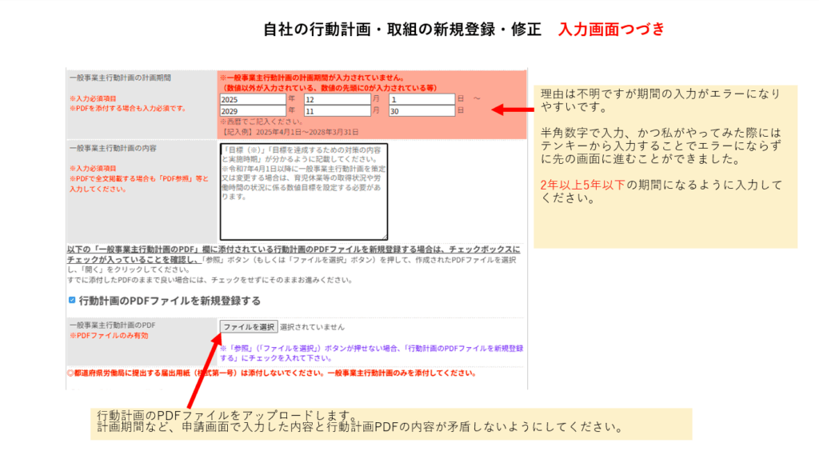Focus the end year field showing 2029
Viewport: 819px width, 459px height.
(x=252, y=111)
